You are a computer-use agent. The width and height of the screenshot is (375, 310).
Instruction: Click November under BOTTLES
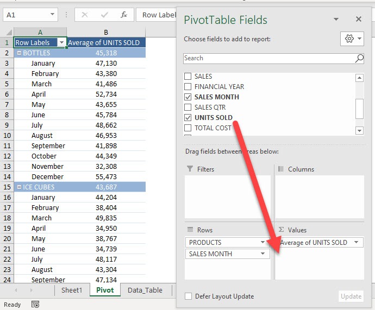(x=47, y=167)
